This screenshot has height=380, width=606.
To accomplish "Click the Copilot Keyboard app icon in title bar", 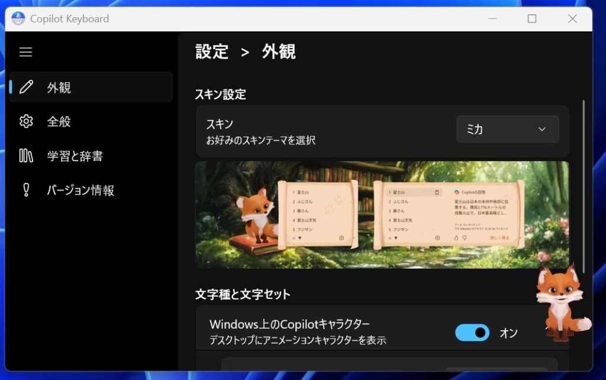I will pyautogui.click(x=18, y=19).
